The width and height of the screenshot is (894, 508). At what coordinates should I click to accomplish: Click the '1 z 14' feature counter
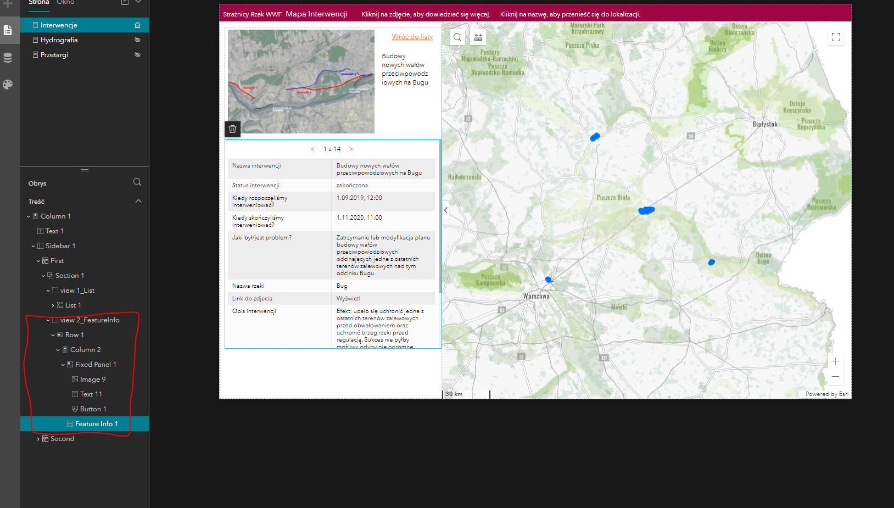(332, 149)
